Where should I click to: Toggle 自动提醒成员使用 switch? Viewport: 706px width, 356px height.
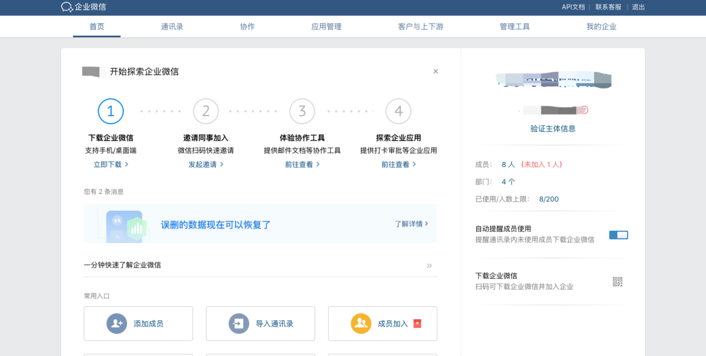tap(619, 235)
